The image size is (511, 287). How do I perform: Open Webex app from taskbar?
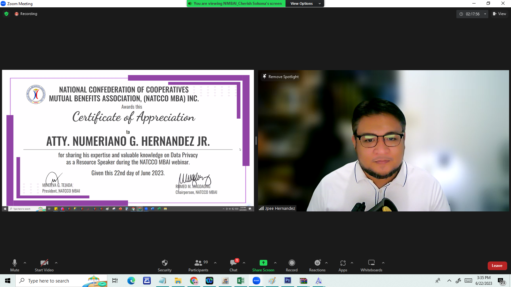click(209, 281)
